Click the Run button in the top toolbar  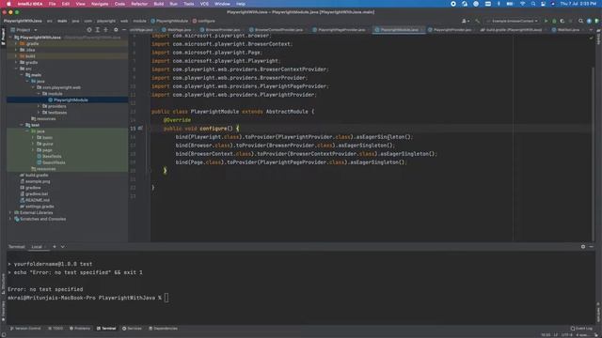tap(546, 21)
